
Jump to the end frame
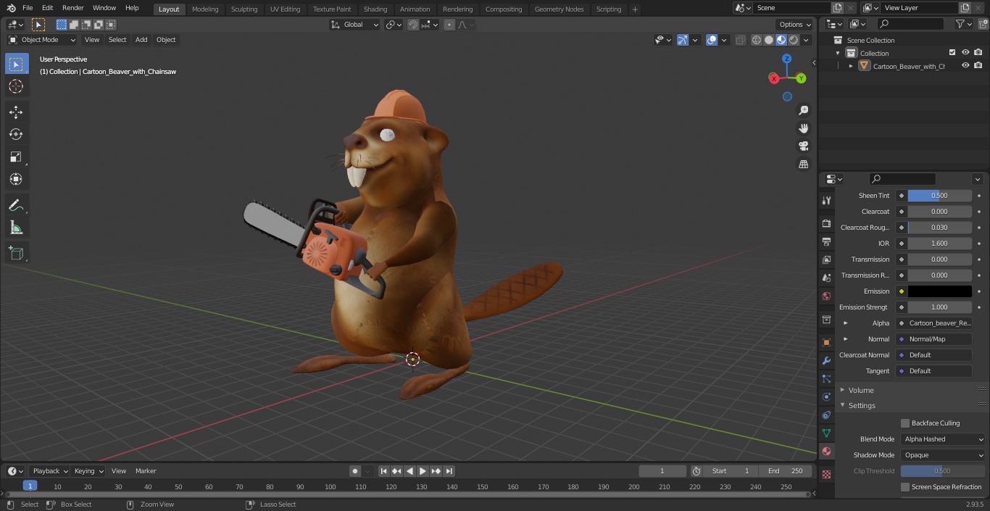pyautogui.click(x=449, y=471)
